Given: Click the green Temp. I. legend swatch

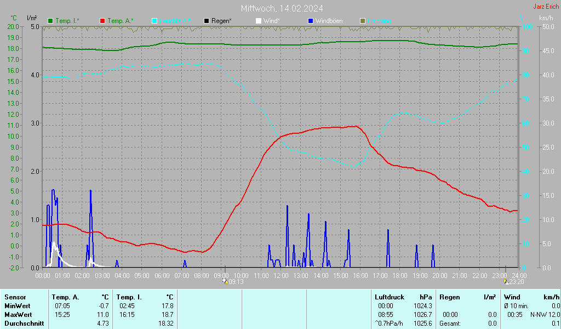Looking at the screenshot, I should [51, 21].
